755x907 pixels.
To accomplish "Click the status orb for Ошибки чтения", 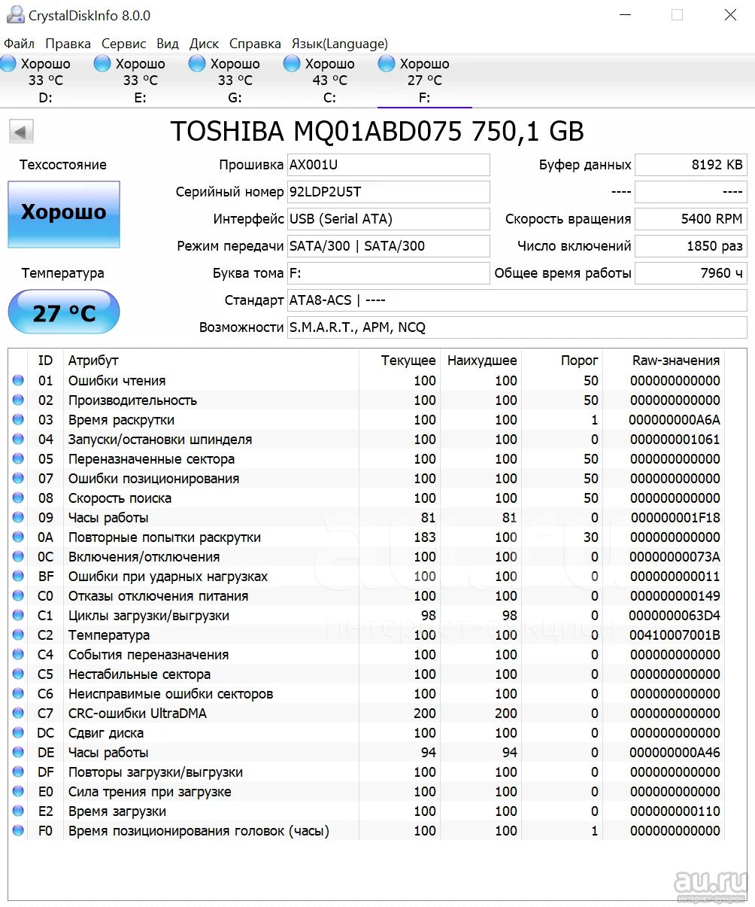I will click(18, 381).
